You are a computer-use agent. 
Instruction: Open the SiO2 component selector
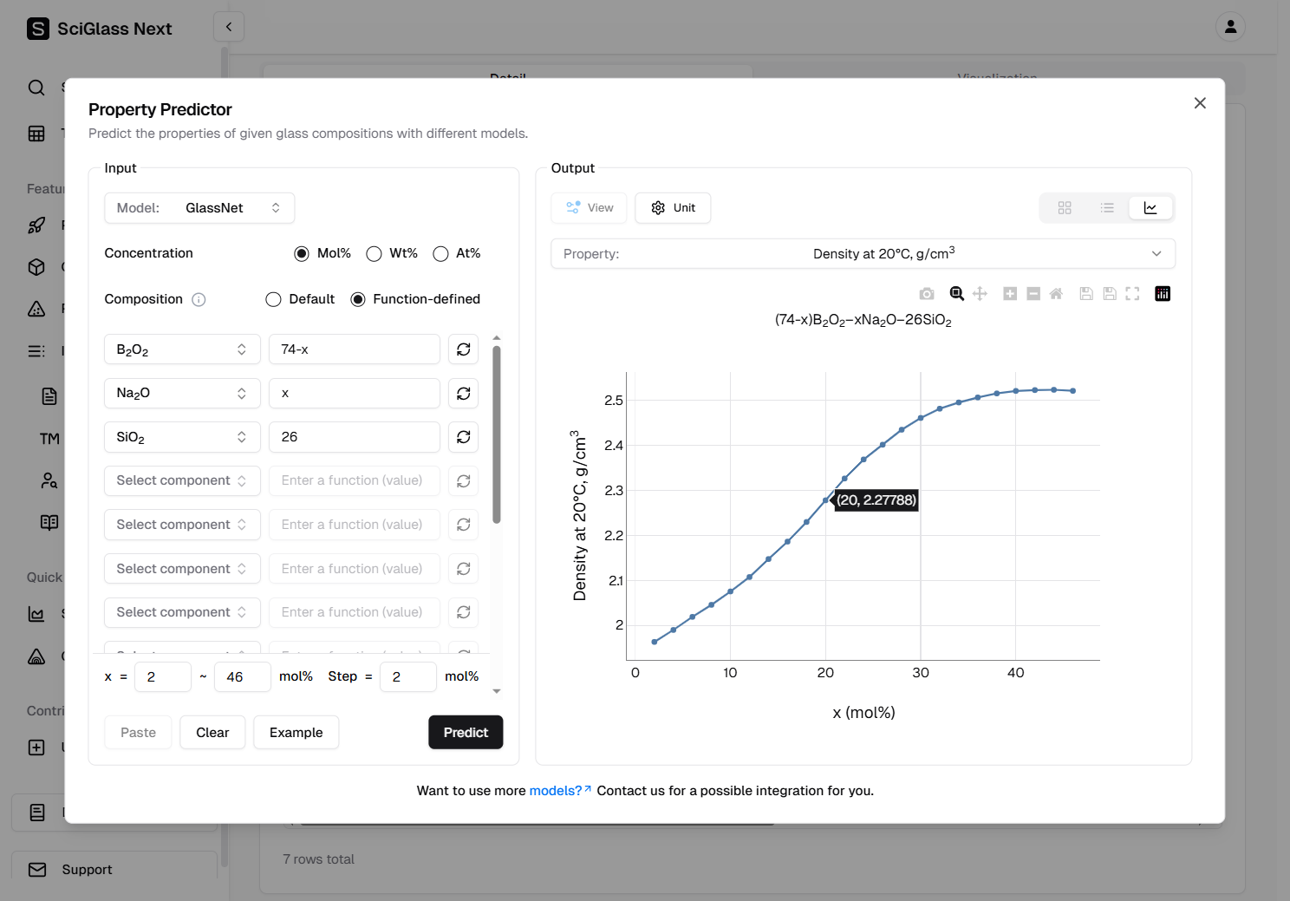click(182, 437)
